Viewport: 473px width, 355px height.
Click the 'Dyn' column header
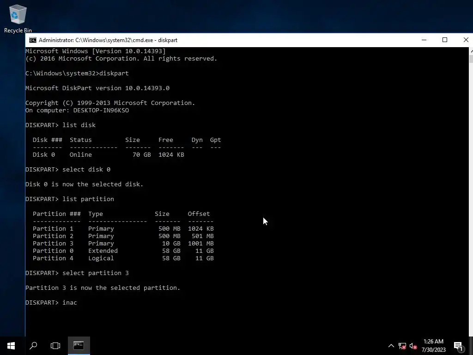(x=197, y=140)
